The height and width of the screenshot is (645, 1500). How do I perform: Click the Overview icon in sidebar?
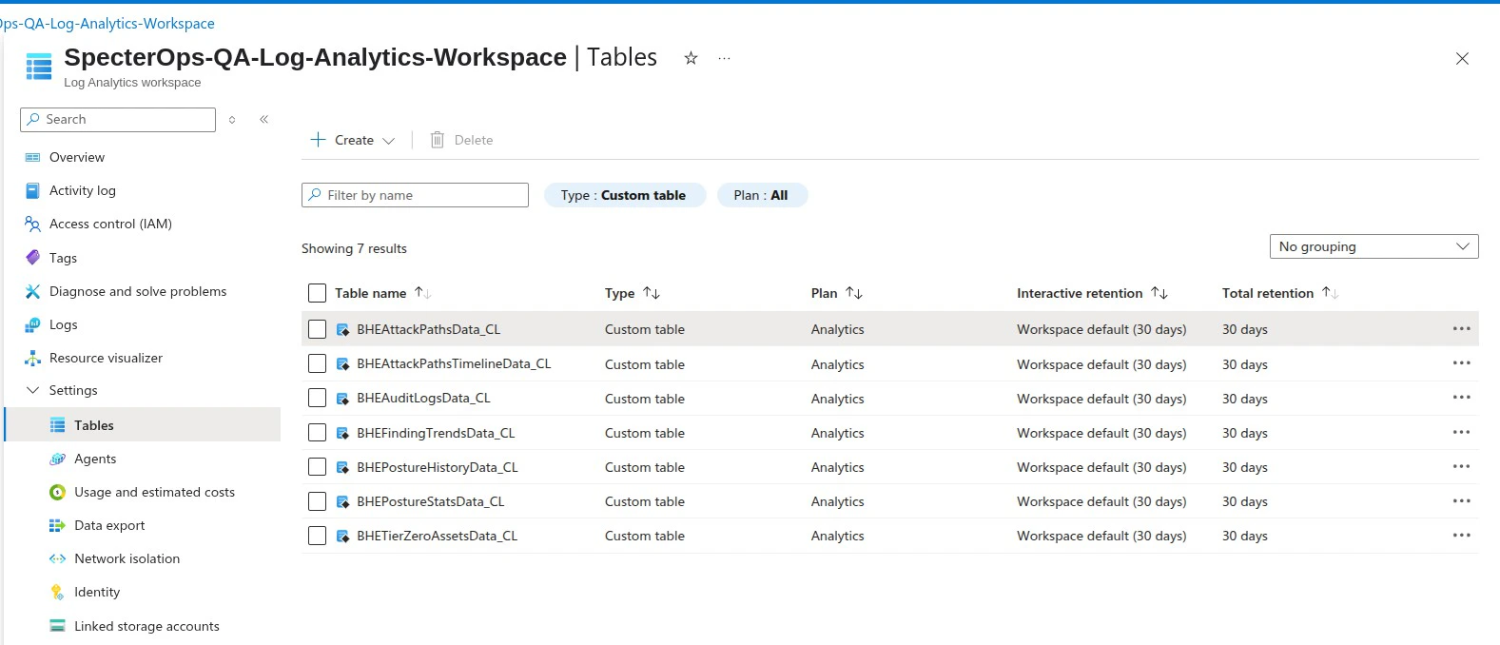[x=32, y=157]
